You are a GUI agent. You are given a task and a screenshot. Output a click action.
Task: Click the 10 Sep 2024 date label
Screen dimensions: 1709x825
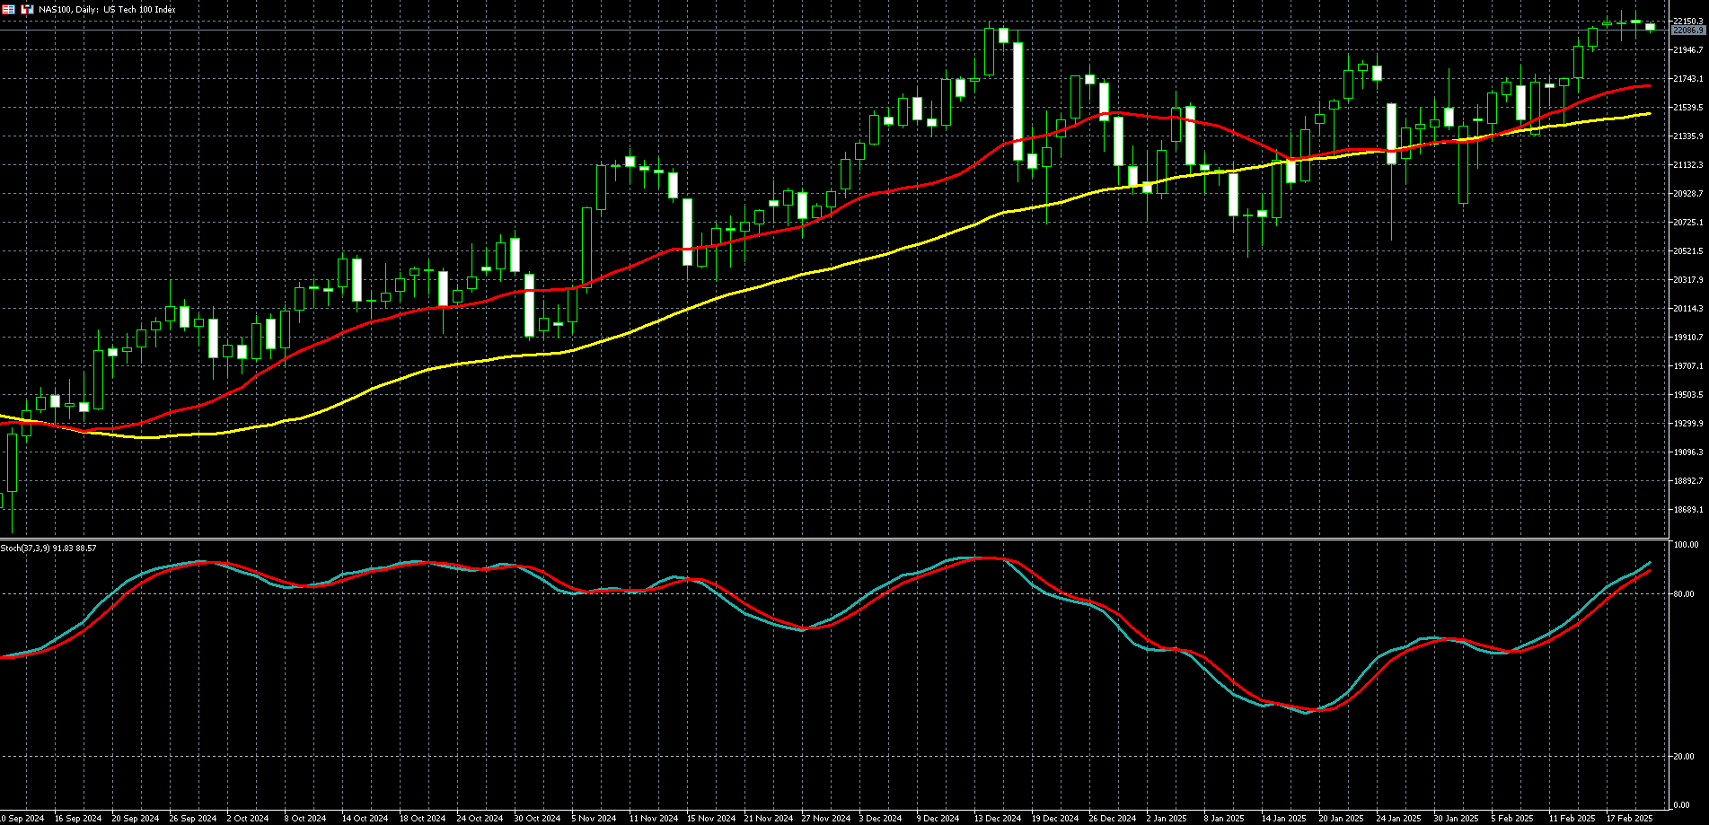coord(22,819)
